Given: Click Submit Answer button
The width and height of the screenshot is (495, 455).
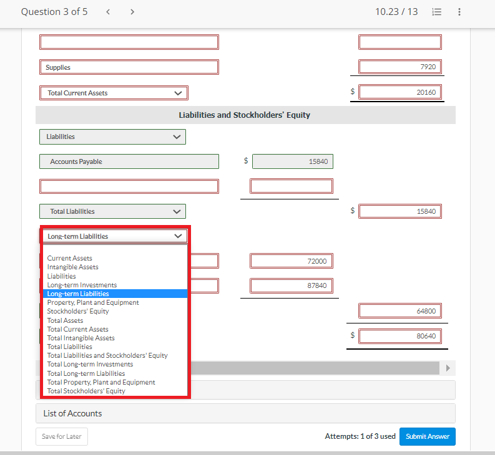Looking at the screenshot, I should click(x=428, y=436).
